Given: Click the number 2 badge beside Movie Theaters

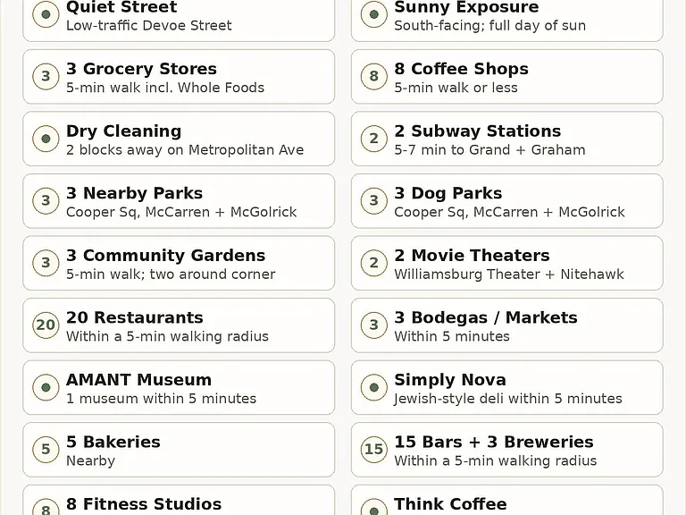Looking at the screenshot, I should pyautogui.click(x=373, y=263).
